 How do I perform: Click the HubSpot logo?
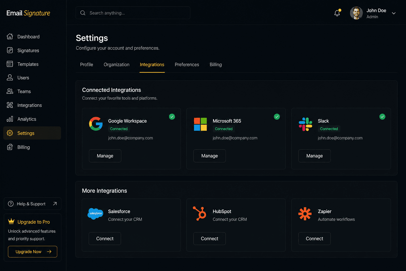[200, 213]
